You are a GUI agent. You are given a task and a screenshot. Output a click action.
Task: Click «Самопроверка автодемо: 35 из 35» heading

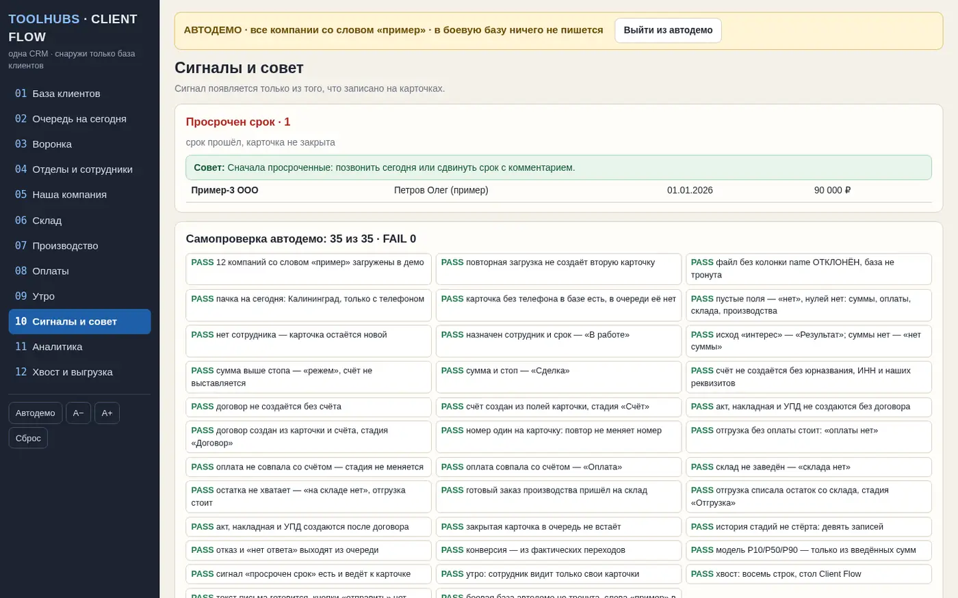click(x=301, y=239)
